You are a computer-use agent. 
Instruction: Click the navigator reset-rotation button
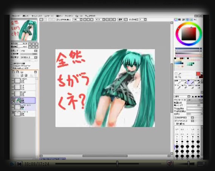click(37, 47)
